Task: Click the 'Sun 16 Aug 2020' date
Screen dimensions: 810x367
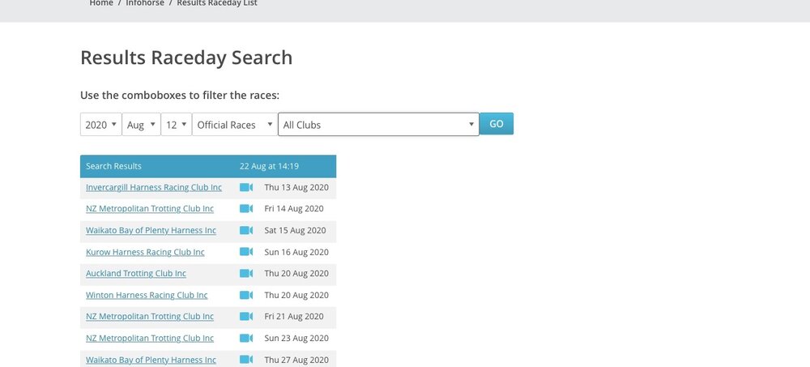Action: (x=296, y=252)
